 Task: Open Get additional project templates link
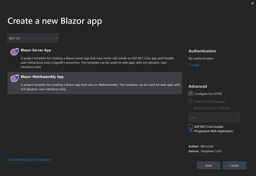pyautogui.click(x=29, y=160)
